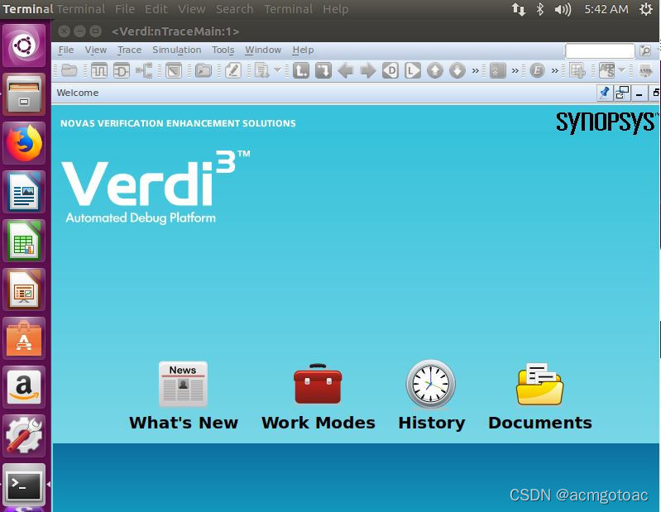Maximize the Welcome panel
The image size is (661, 512).
[655, 93]
